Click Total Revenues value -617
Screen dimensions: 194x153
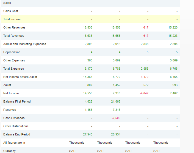click(145, 36)
